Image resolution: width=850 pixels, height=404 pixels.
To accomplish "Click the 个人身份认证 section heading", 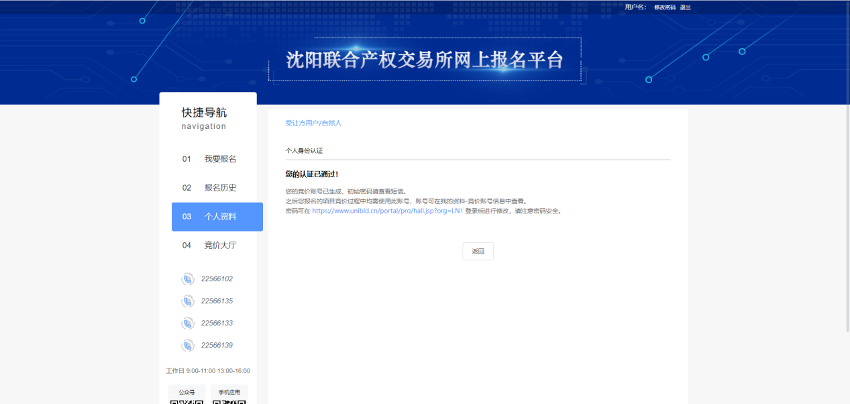I will click(304, 151).
